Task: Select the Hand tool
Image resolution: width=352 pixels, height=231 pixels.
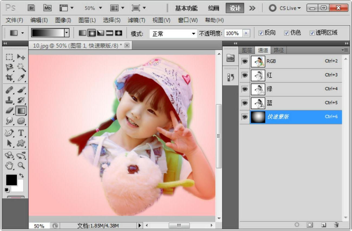Action: tap(9, 165)
